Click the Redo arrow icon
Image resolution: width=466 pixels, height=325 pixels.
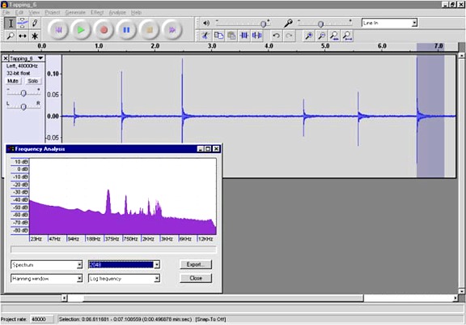point(289,36)
